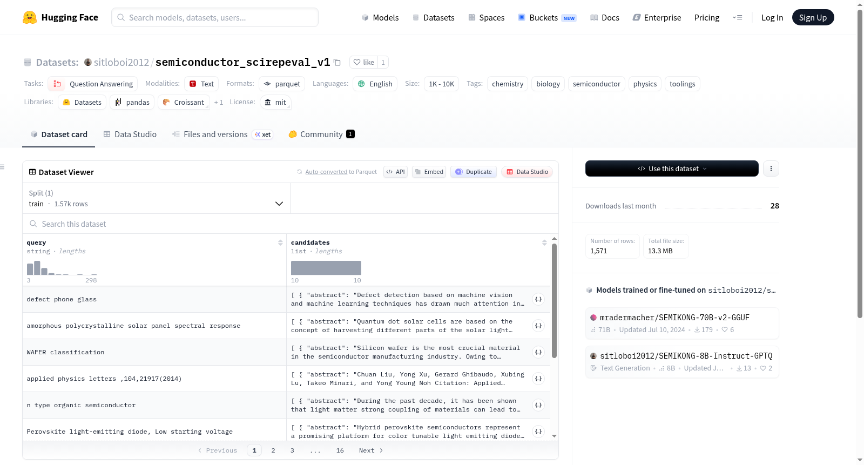864x465 pixels.
Task: Click the query lengths histogram
Action: pos(62,268)
